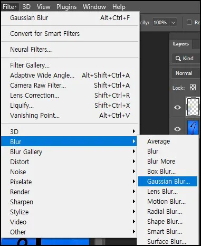Open Motion Blur dialog
201x246 pixels.
[168, 202]
